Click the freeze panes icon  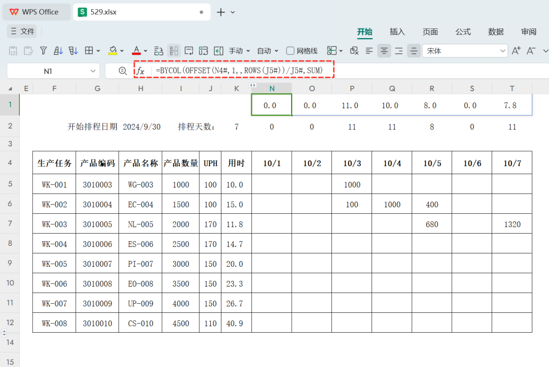(331, 51)
